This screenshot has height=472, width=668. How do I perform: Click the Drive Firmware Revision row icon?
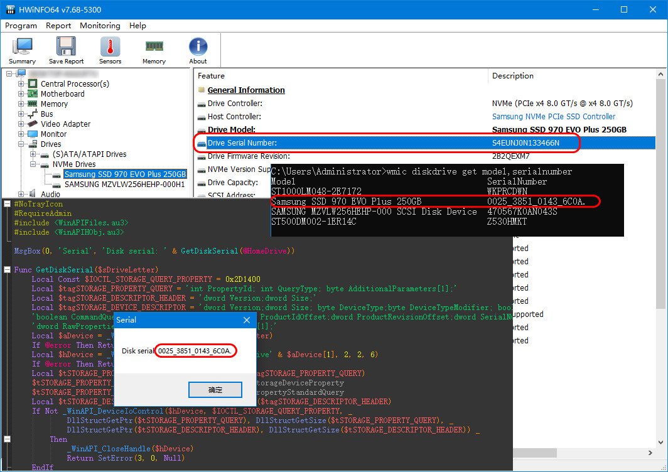[x=202, y=157]
